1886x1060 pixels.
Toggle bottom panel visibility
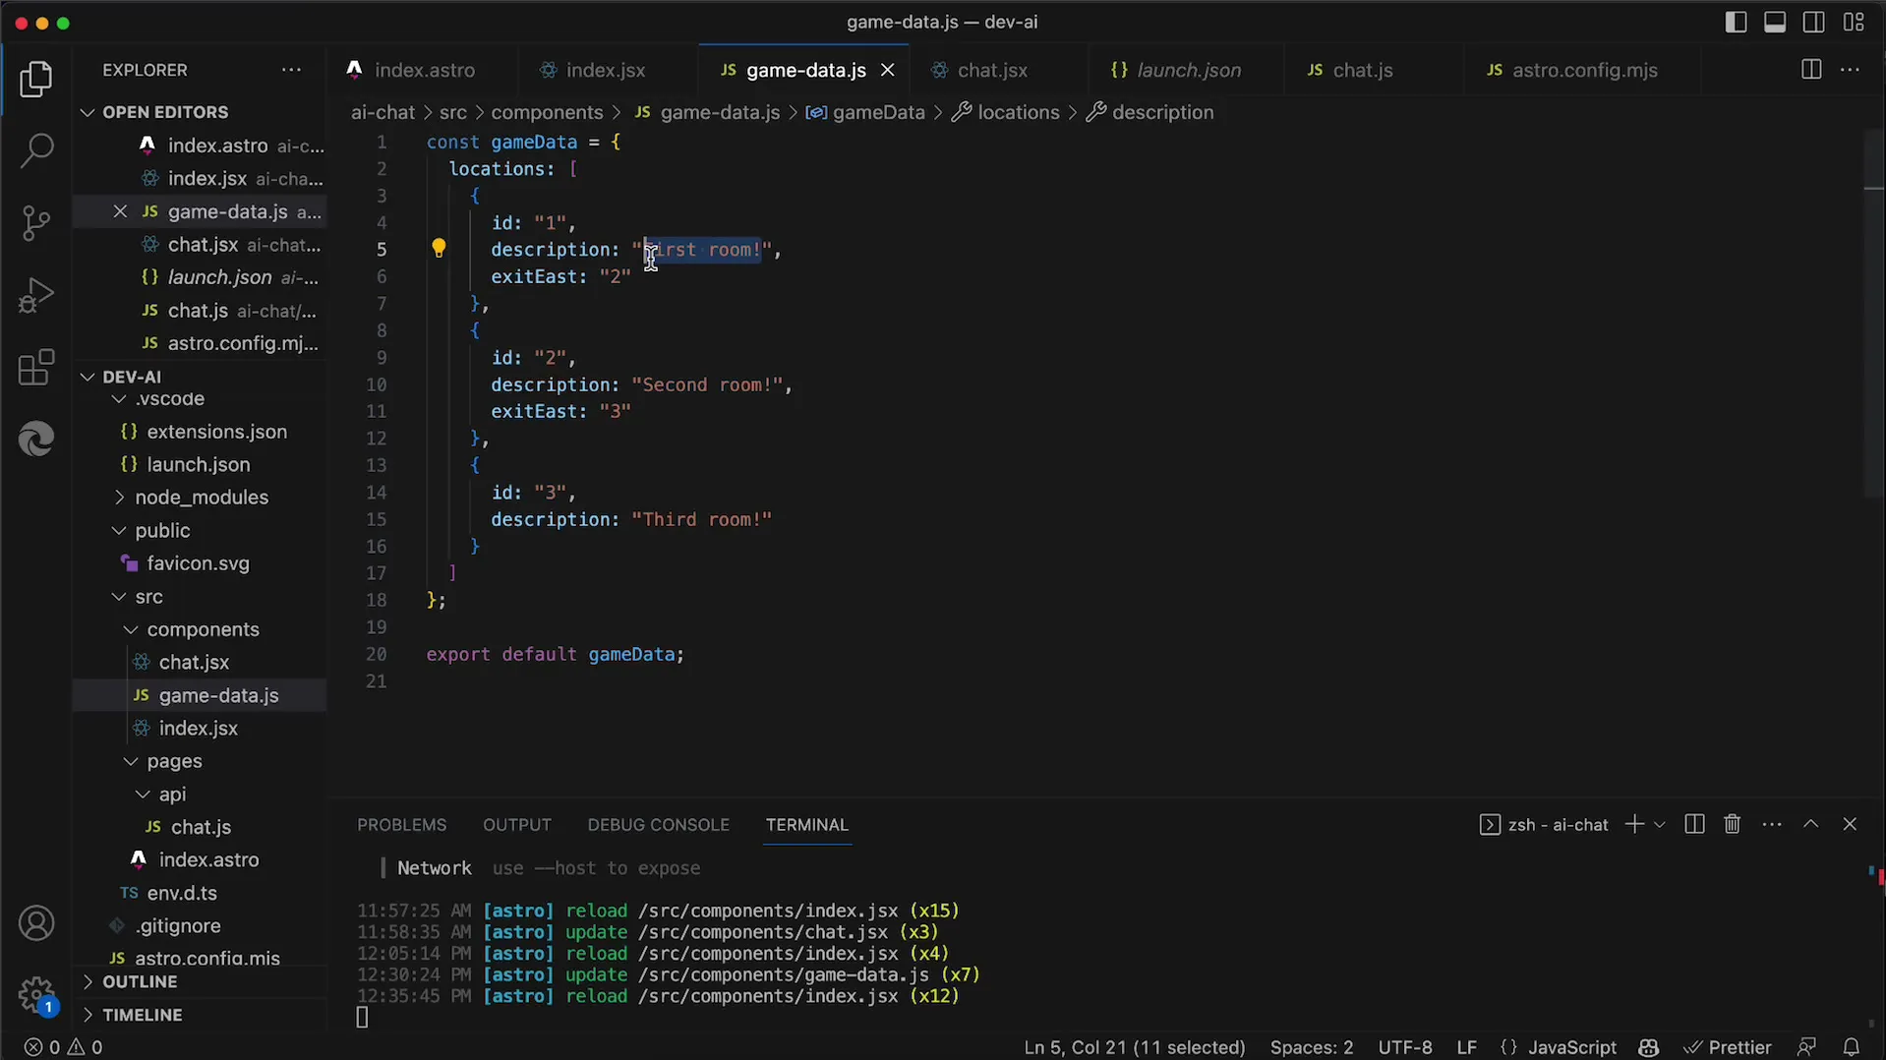1775,22
